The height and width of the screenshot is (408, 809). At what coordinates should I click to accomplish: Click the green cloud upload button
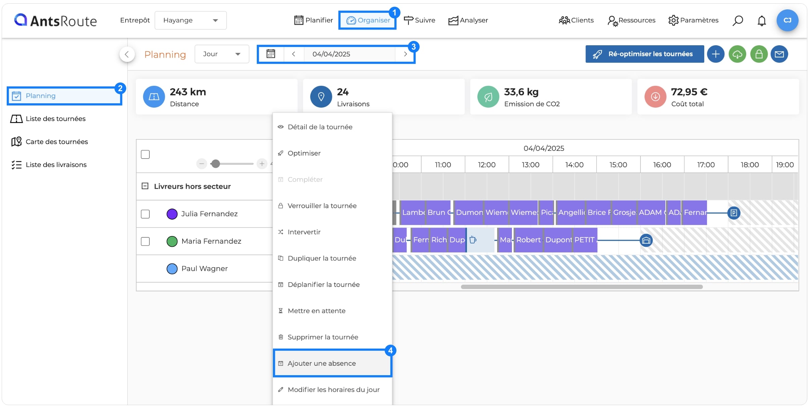point(737,54)
